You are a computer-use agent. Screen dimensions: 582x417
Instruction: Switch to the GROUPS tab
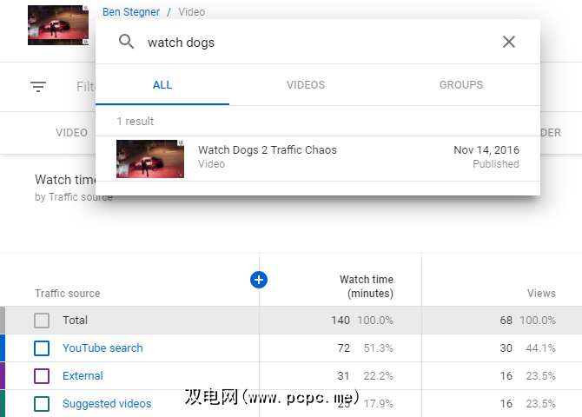point(461,84)
